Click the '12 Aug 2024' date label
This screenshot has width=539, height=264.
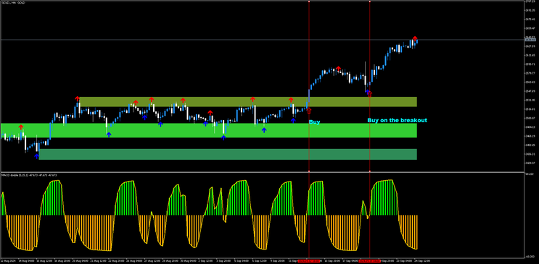[7, 261]
